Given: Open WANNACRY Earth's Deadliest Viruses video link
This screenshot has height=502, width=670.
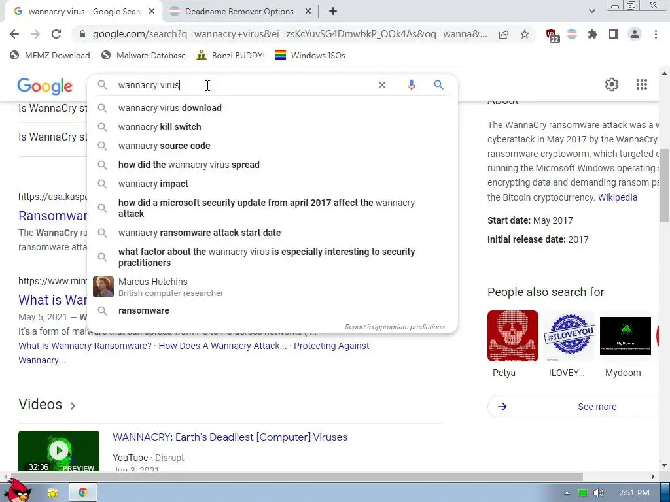Looking at the screenshot, I should coord(230,437).
